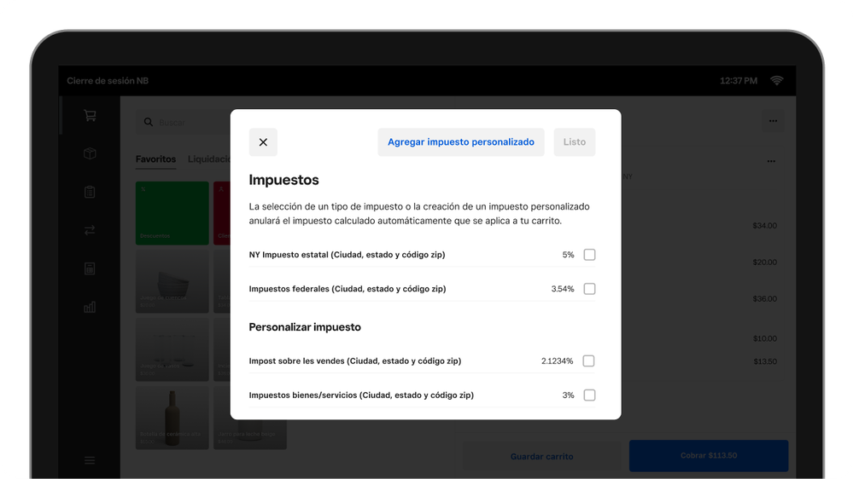Screen dimensions: 853x479
Task: Click the transfer arrows icon in sidebar
Action: [x=90, y=230]
